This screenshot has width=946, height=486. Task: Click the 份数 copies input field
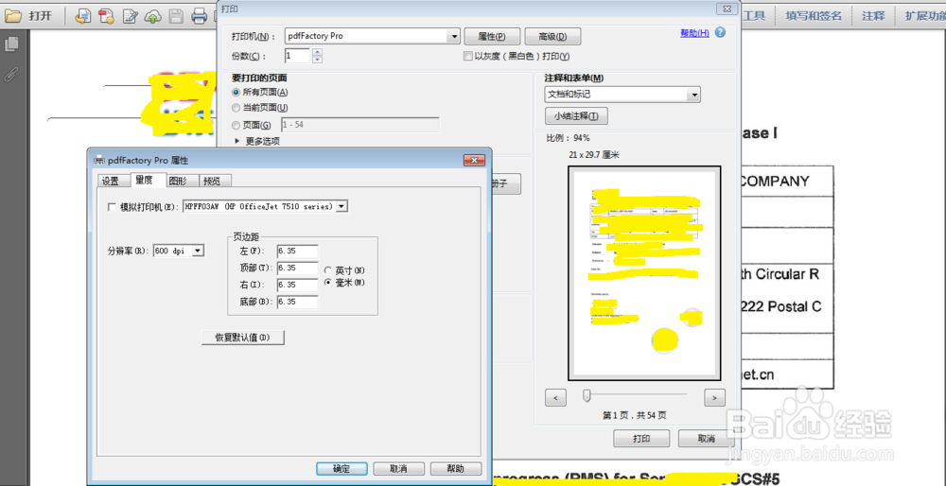[298, 56]
